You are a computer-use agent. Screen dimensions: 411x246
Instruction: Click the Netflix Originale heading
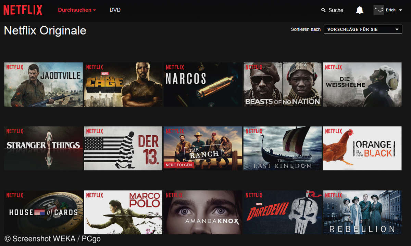pyautogui.click(x=45, y=31)
